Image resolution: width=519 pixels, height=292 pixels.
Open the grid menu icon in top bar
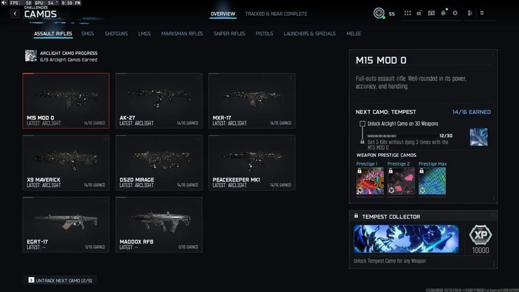click(407, 13)
